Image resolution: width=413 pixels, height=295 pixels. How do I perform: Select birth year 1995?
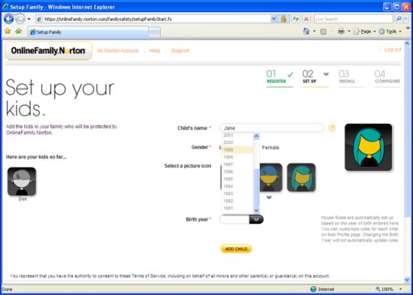(237, 179)
